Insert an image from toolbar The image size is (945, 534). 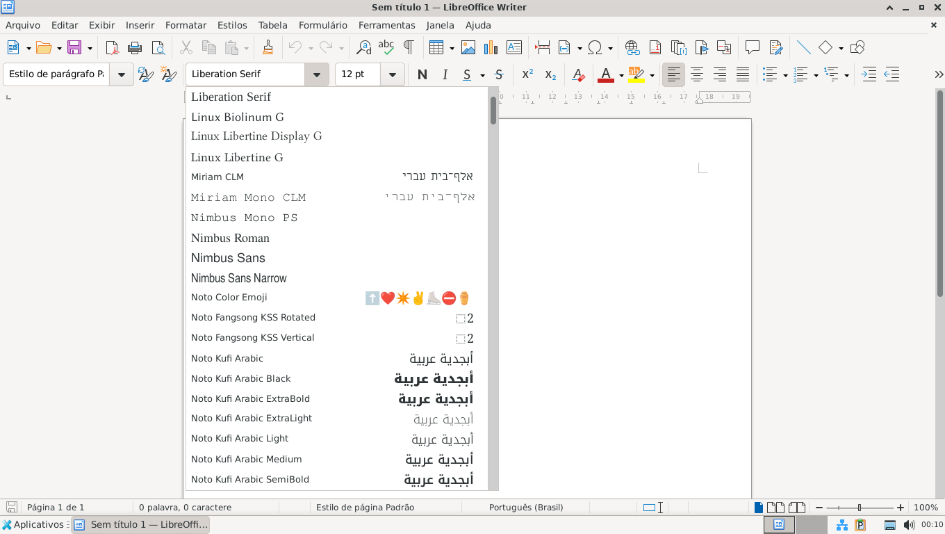tap(468, 48)
